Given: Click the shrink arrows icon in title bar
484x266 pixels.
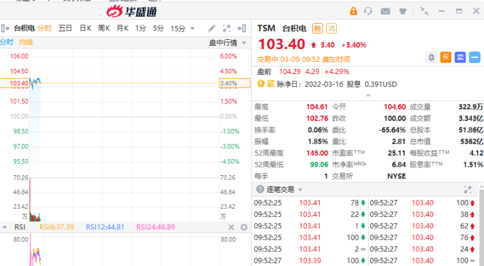Looking at the screenshot, I should pyautogui.click(x=425, y=11).
